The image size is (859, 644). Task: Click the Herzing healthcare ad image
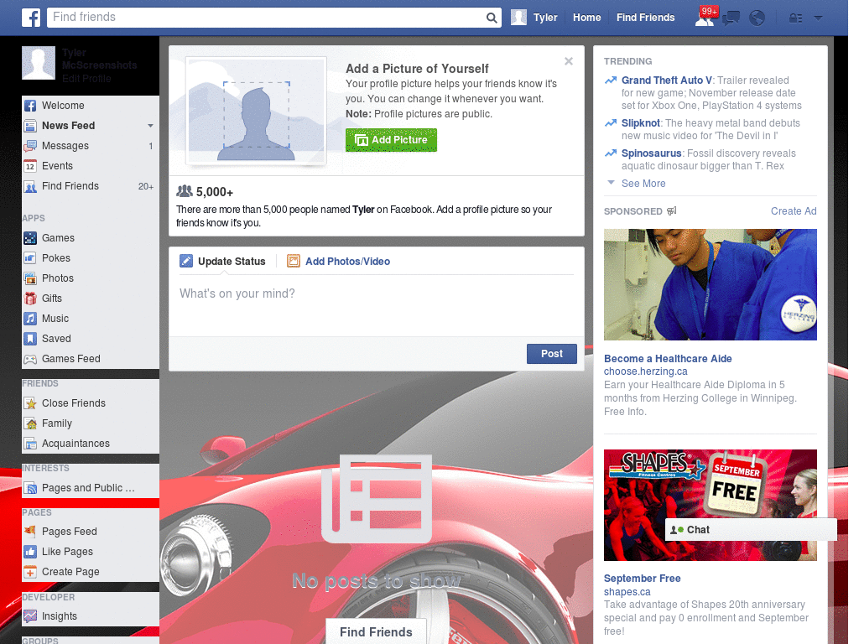710,285
